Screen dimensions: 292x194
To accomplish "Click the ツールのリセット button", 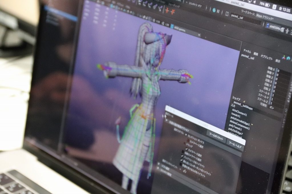I will [x=216, y=137].
